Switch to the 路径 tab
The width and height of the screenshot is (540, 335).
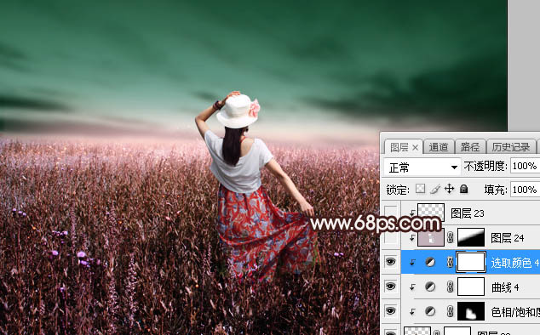coord(470,147)
